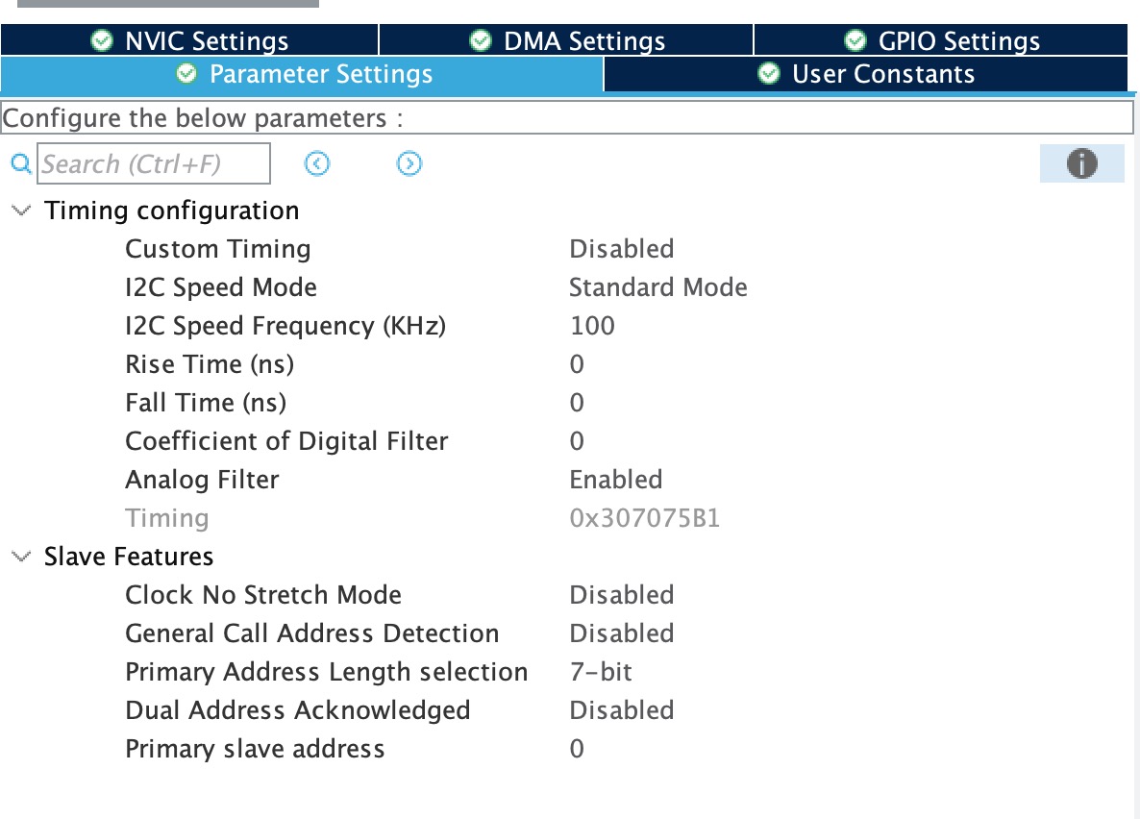Go to previous search result arrow
The height and width of the screenshot is (819, 1140).
pos(317,163)
